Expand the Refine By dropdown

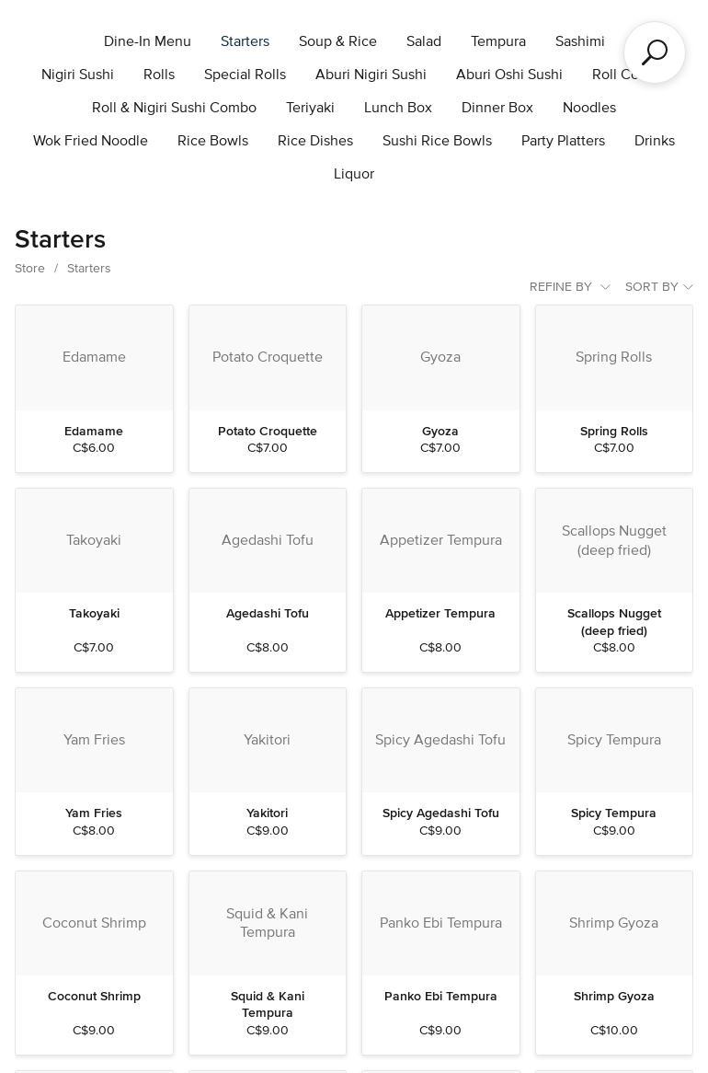tap(569, 287)
